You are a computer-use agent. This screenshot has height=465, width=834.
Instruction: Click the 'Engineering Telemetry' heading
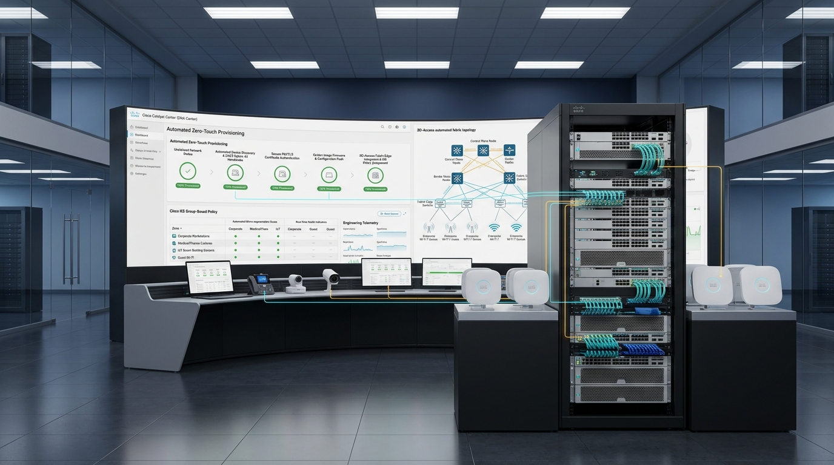(x=361, y=223)
